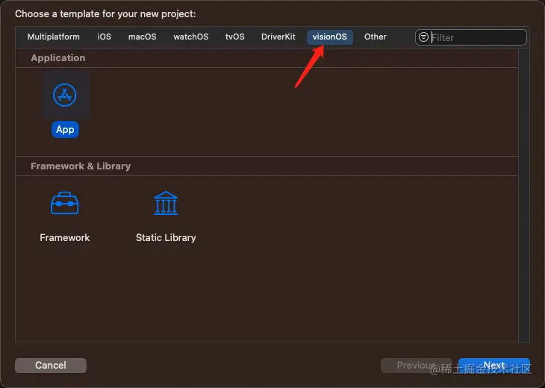The image size is (545, 388).
Task: Switch to the Multiplatform tab
Action: click(x=54, y=37)
